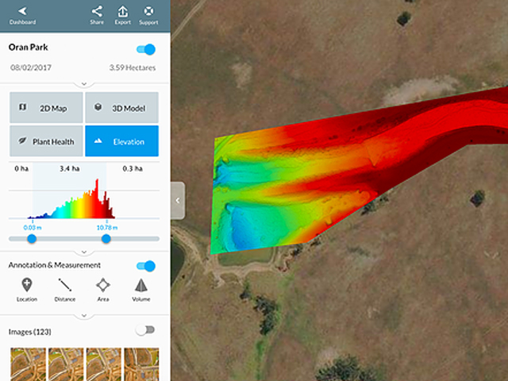This screenshot has width=508, height=381.
Task: Click the 10.78 m elevation slider handle
Action: click(x=106, y=238)
